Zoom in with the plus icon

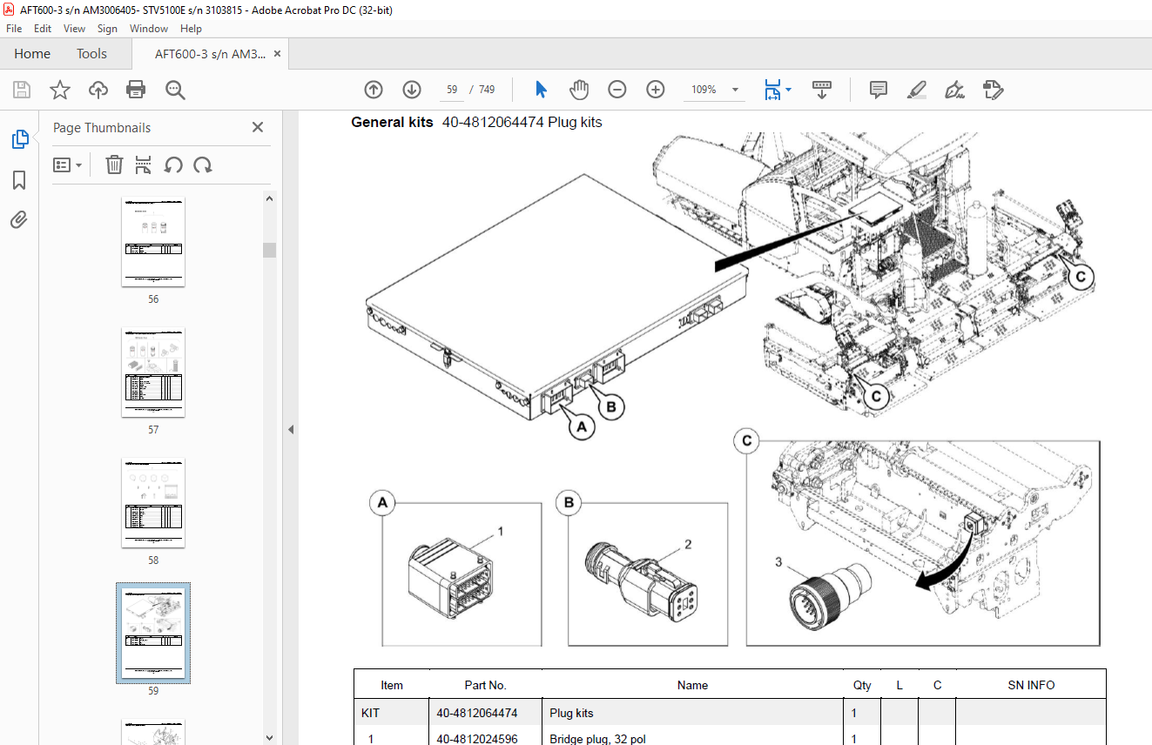[x=656, y=90]
